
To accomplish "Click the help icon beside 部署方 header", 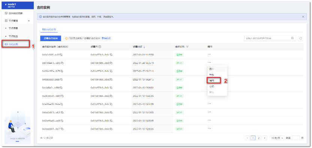I will (x=99, y=47).
